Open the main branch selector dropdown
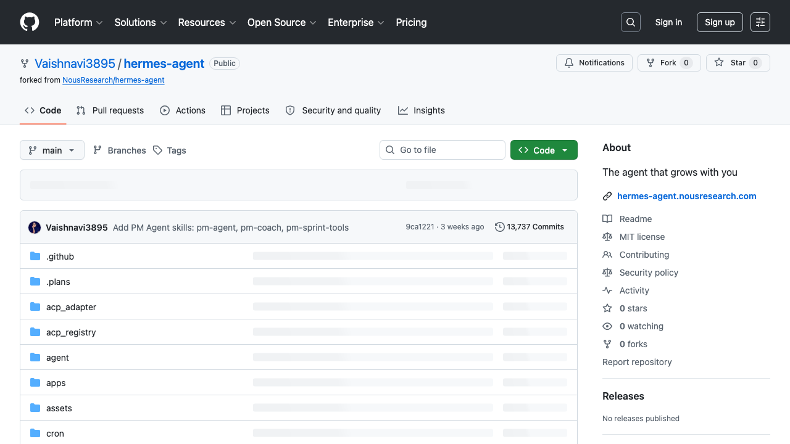Screen dimensions: 790x444 tap(52, 150)
